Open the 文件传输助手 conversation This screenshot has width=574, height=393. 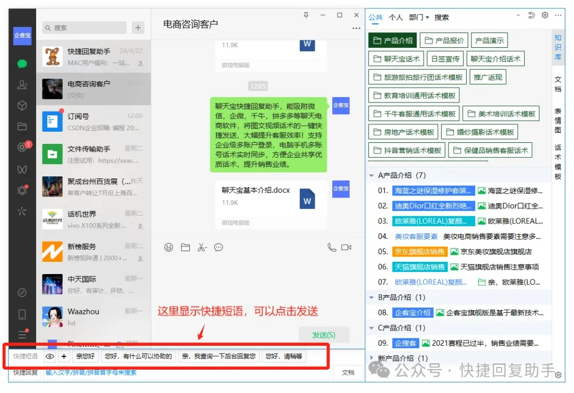point(94,155)
